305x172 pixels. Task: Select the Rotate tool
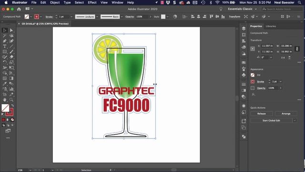tap(5, 62)
